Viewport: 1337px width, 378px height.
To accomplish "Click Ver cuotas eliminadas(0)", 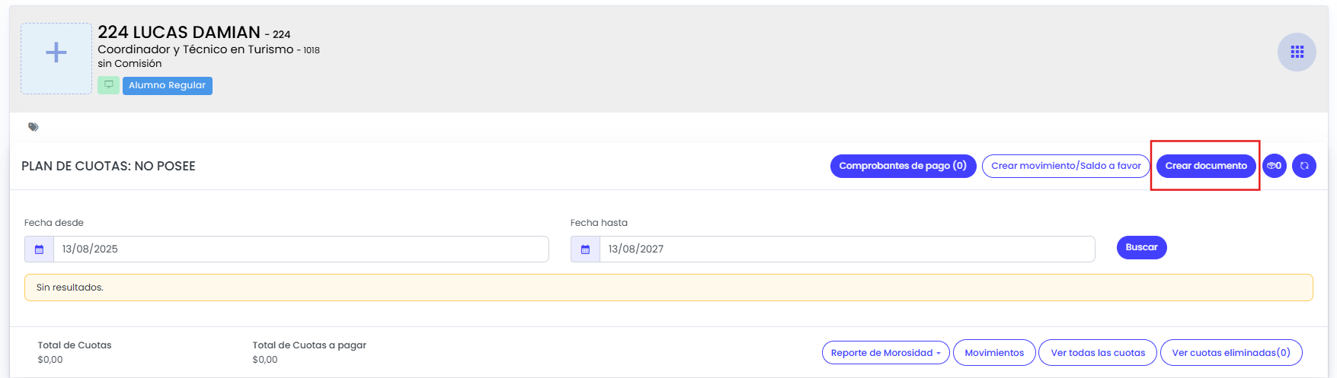I will [x=1231, y=353].
